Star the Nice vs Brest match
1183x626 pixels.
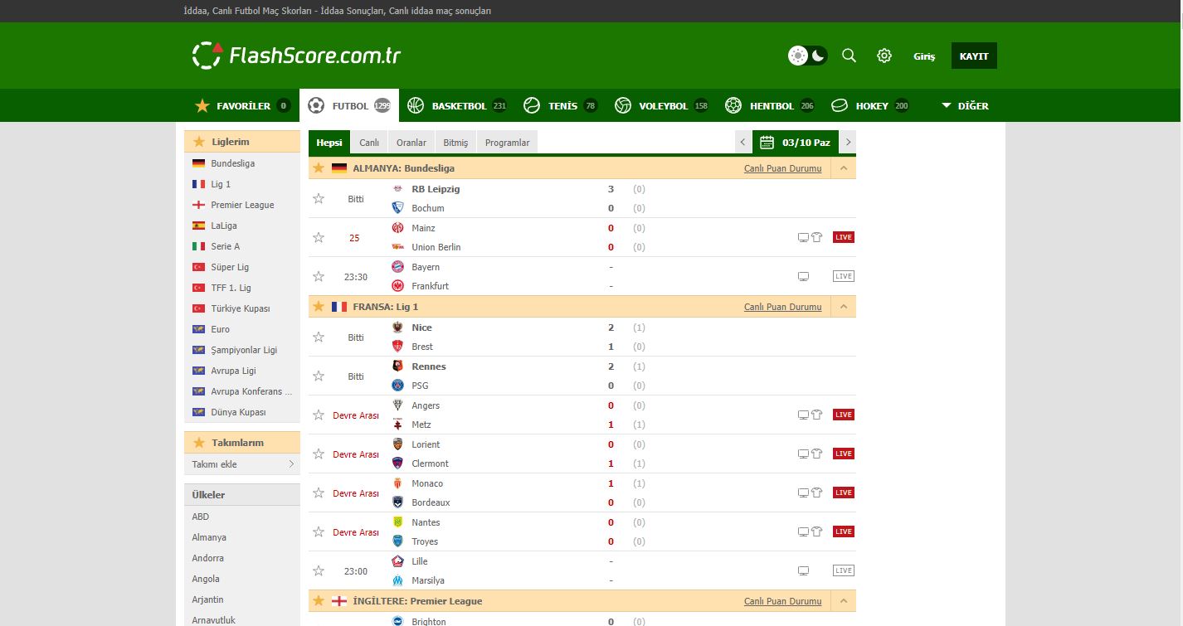(x=319, y=337)
